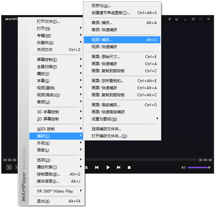Select 画面: 高级捕获... Ctrl+G
This screenshot has height=207, width=215.
(122, 105)
